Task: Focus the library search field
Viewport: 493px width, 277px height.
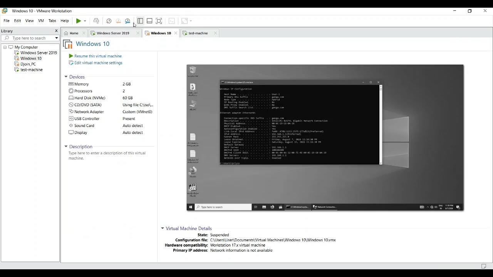Action: [x=30, y=38]
